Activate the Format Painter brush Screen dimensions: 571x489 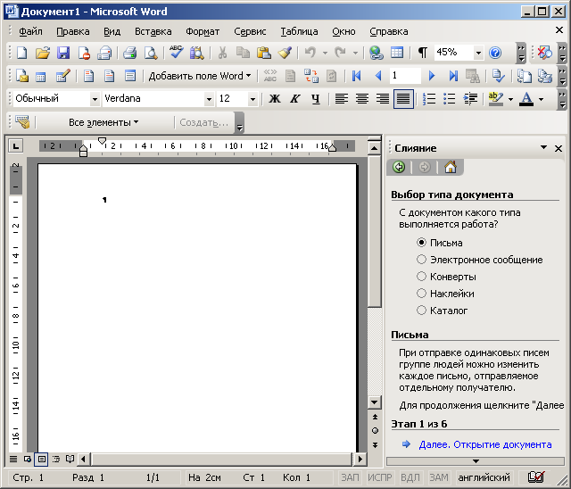pos(285,54)
